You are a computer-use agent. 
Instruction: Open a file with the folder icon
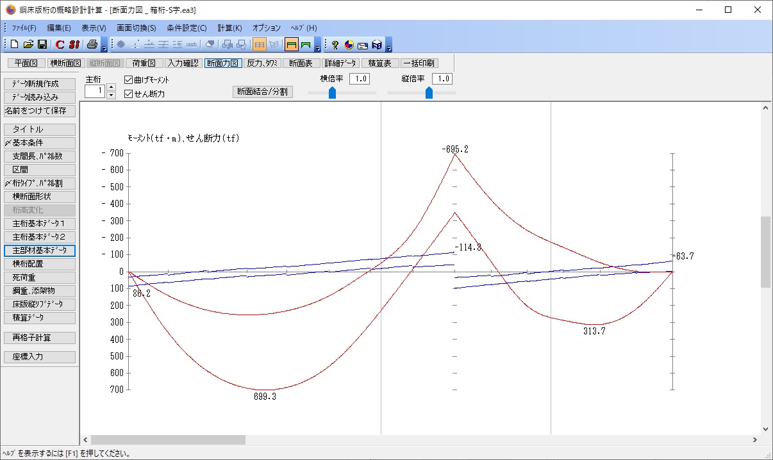pyautogui.click(x=28, y=45)
